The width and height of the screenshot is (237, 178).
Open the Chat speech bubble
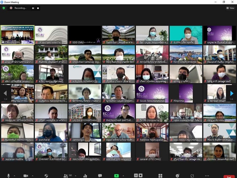coord(100,176)
